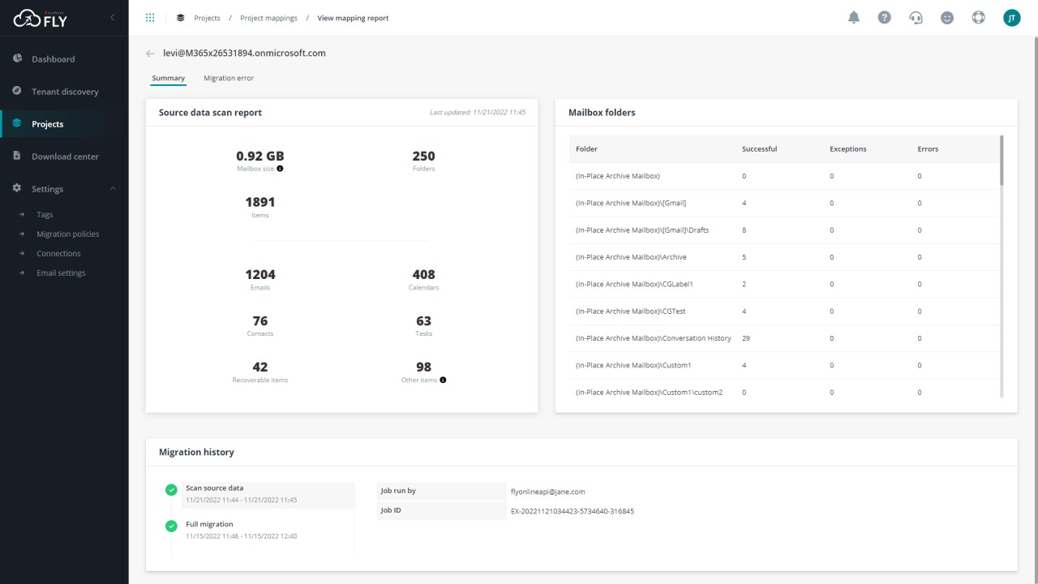
Task: Click the Successful column header
Action: (759, 149)
